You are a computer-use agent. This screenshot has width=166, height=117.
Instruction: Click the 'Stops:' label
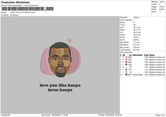123,22
